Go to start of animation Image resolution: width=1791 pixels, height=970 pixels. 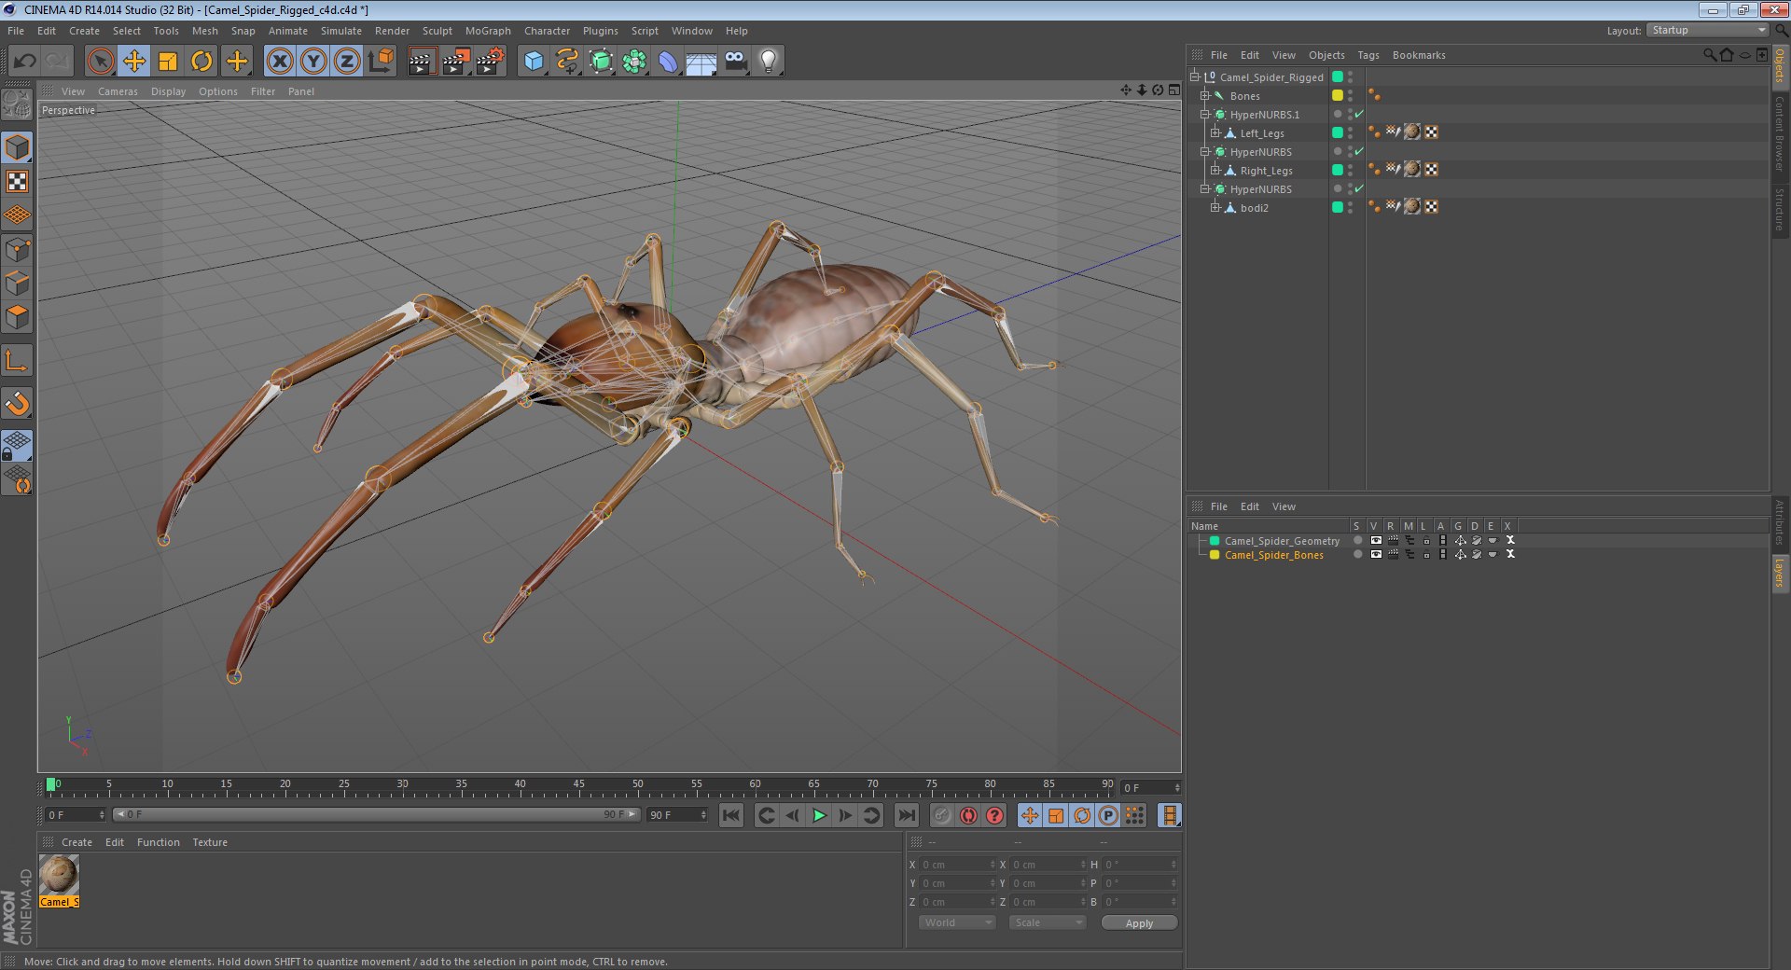point(731,816)
